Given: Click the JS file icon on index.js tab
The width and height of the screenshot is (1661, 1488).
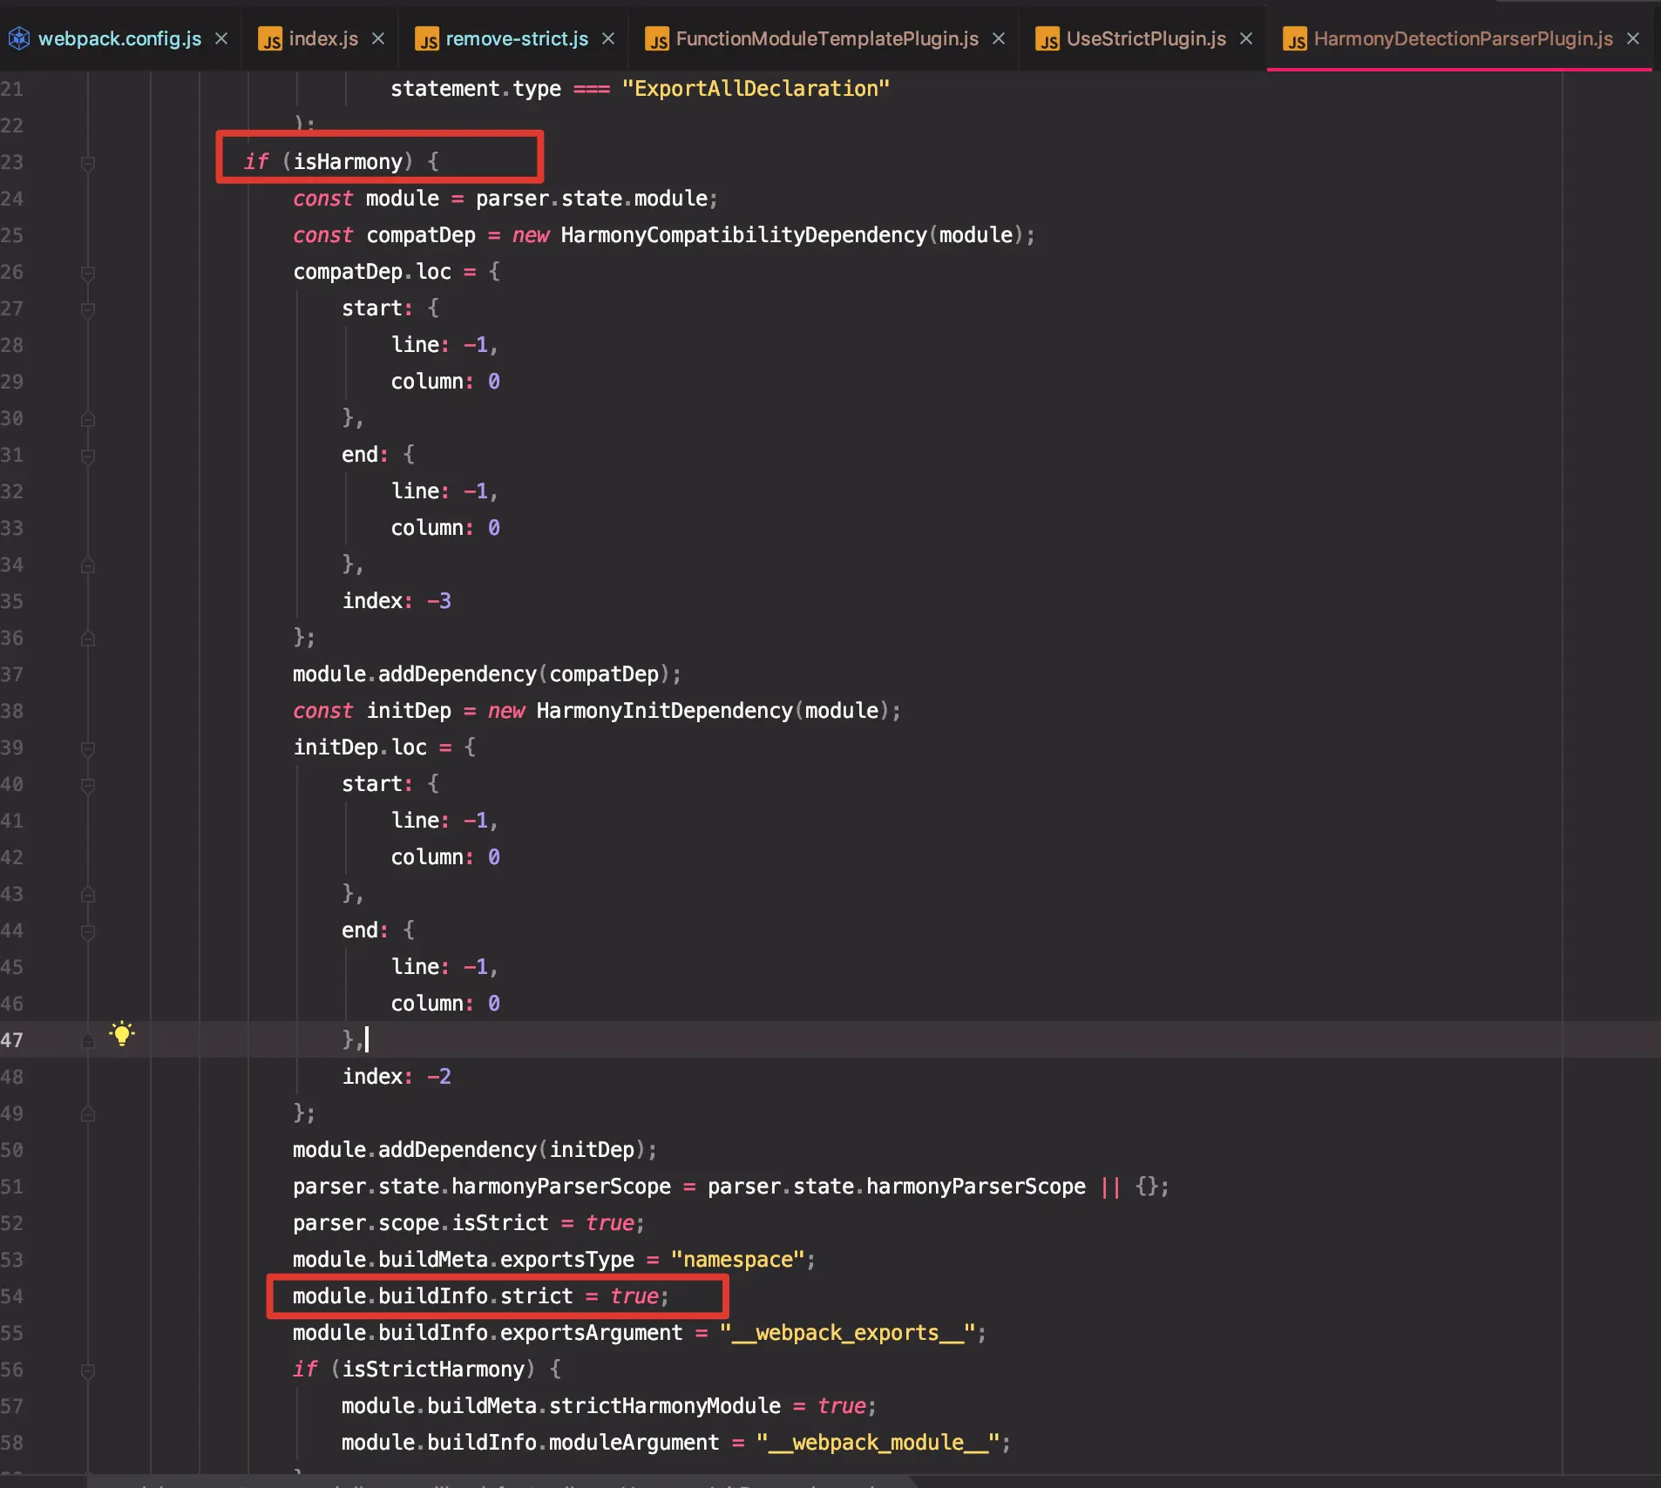Looking at the screenshot, I should click(x=271, y=39).
